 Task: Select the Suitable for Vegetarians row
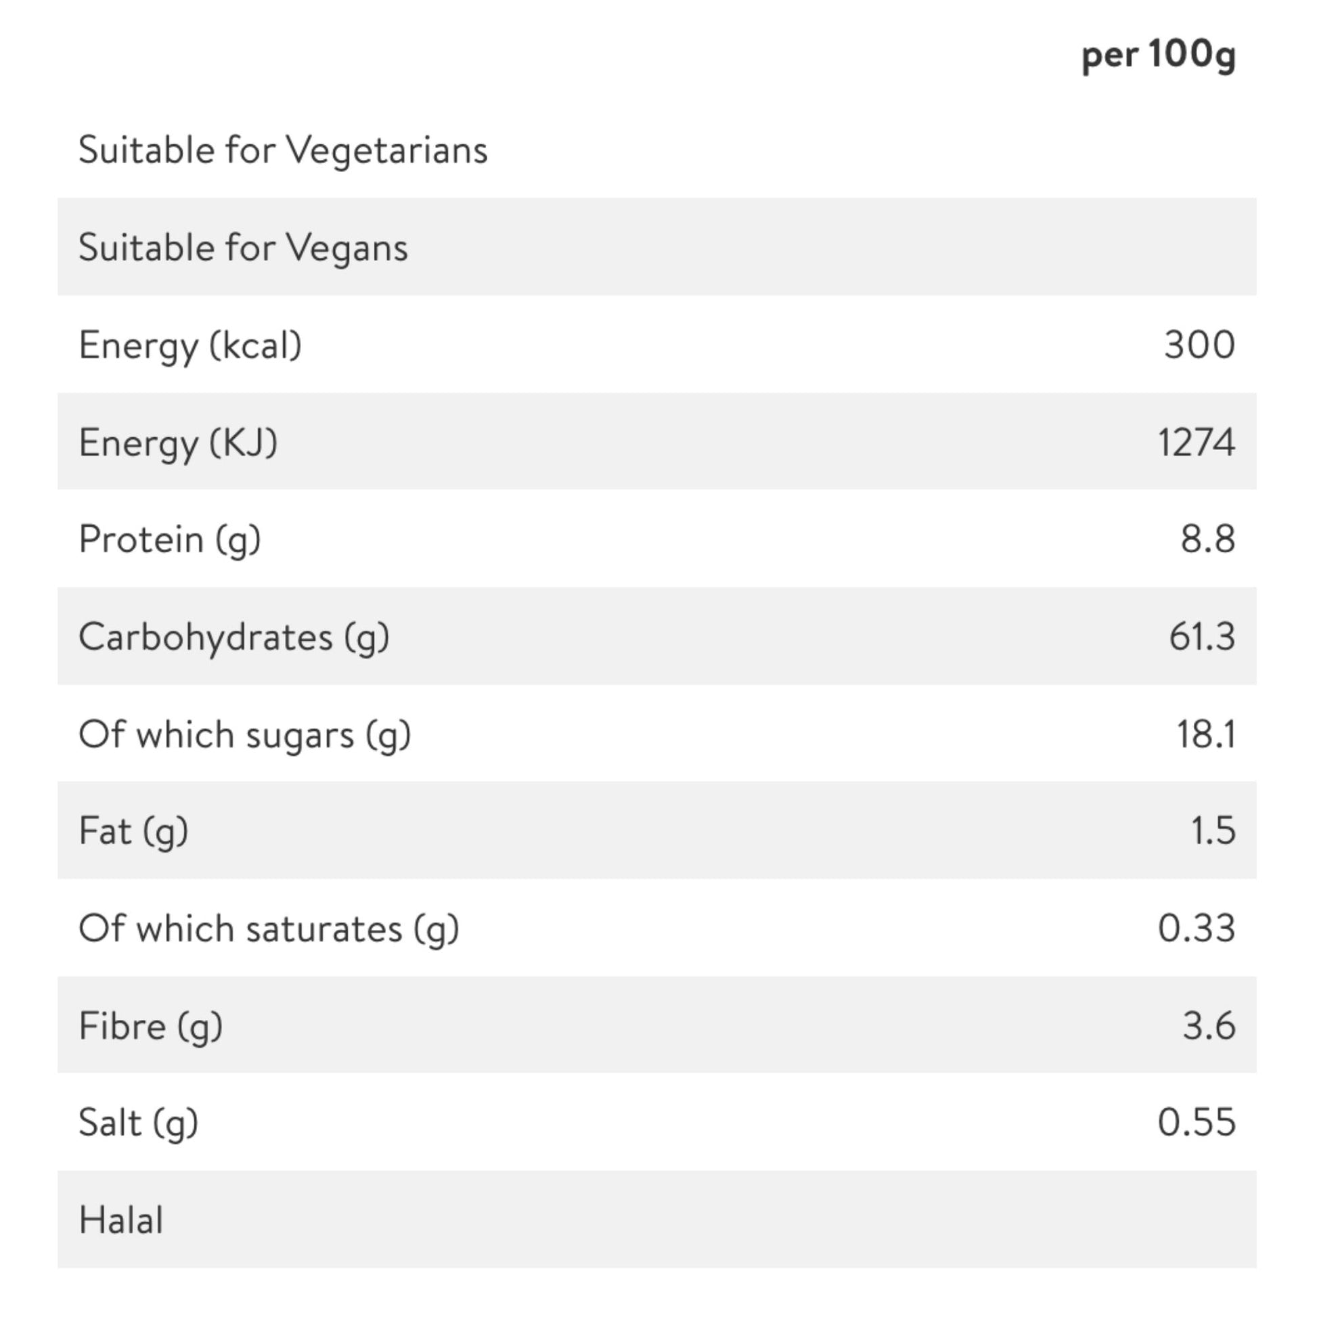(657, 150)
